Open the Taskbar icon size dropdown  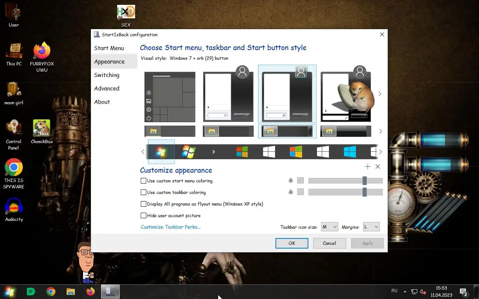pyautogui.click(x=330, y=227)
